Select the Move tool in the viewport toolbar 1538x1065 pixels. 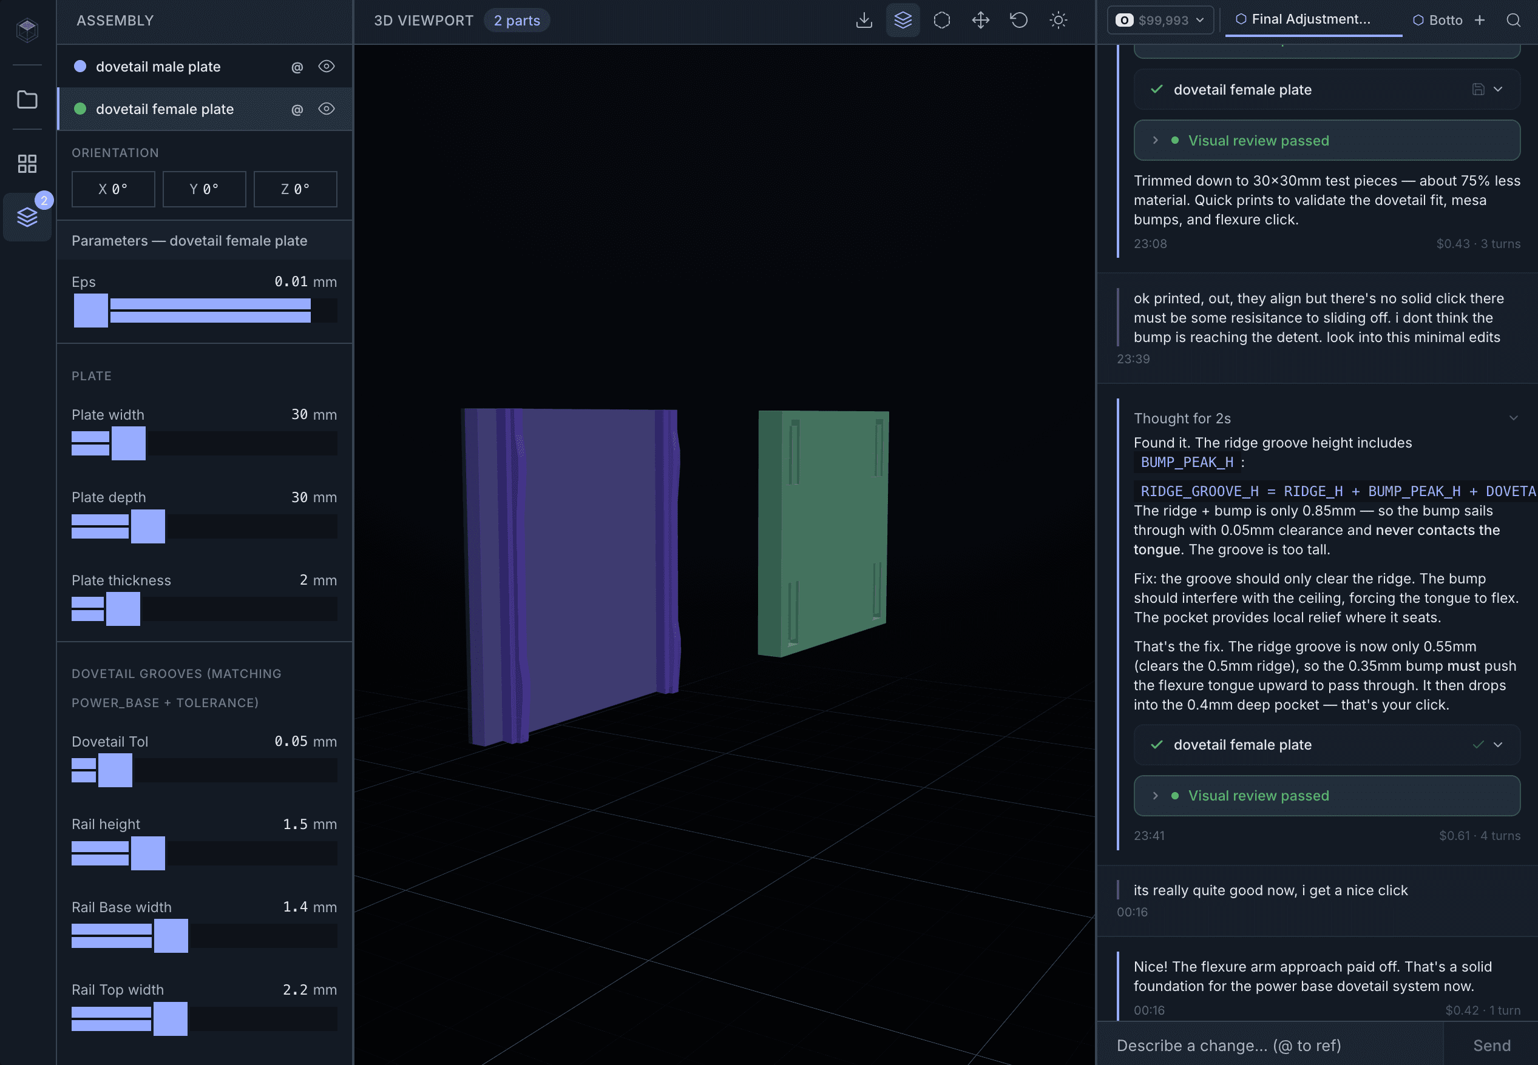(x=980, y=20)
